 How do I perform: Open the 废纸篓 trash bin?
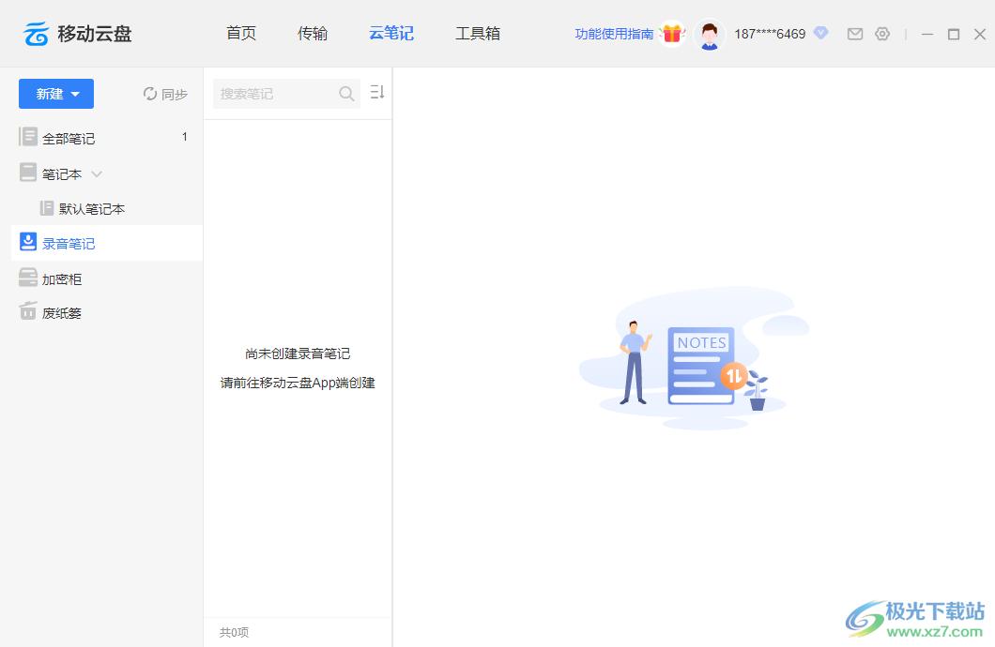[62, 313]
